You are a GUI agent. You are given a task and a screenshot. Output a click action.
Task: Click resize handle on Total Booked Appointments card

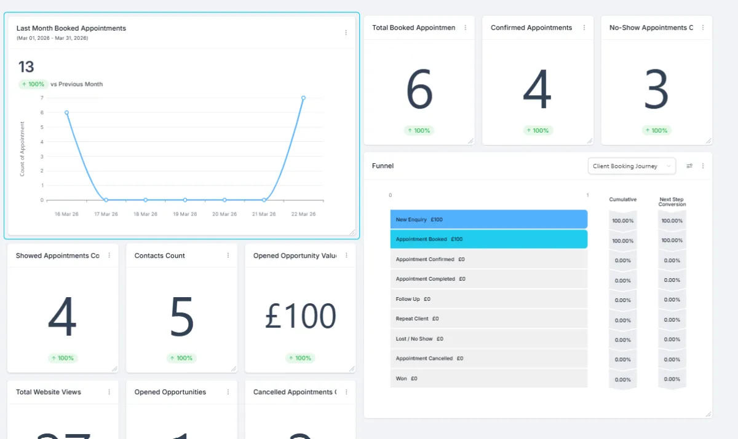pyautogui.click(x=470, y=141)
